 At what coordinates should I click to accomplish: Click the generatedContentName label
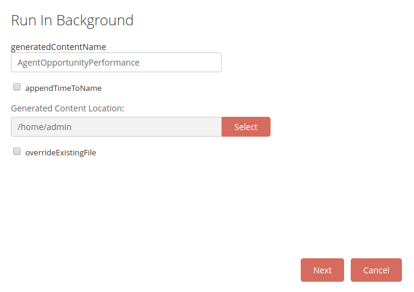(58, 46)
